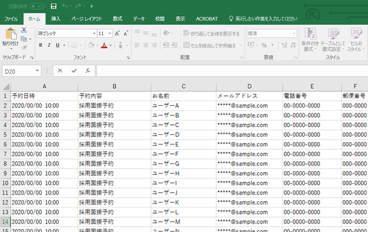Toggle Italic formatting
The image size is (368, 232).
point(49,45)
